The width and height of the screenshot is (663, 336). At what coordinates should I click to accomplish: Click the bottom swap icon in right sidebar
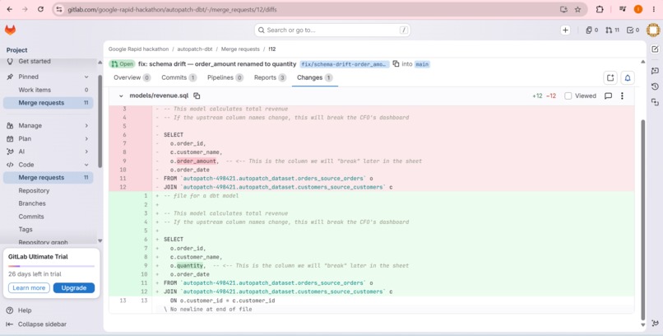[x=655, y=102]
